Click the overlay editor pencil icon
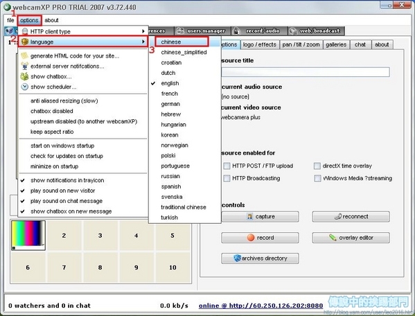 [333, 238]
